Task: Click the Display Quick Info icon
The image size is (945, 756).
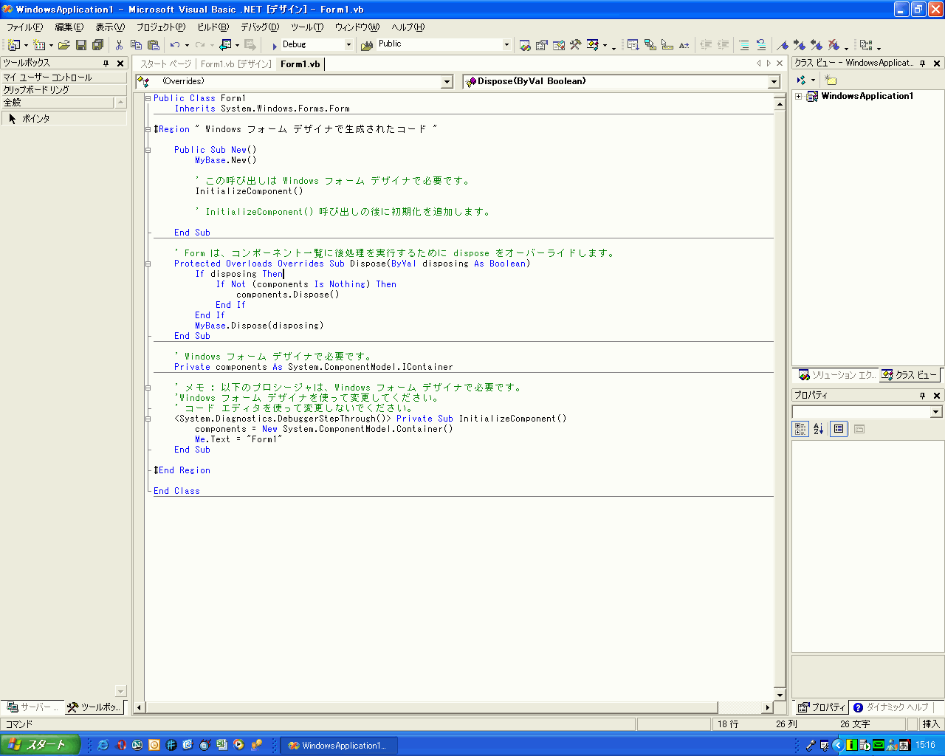Action: point(667,45)
